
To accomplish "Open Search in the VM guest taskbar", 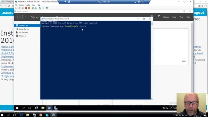I will (23, 108).
